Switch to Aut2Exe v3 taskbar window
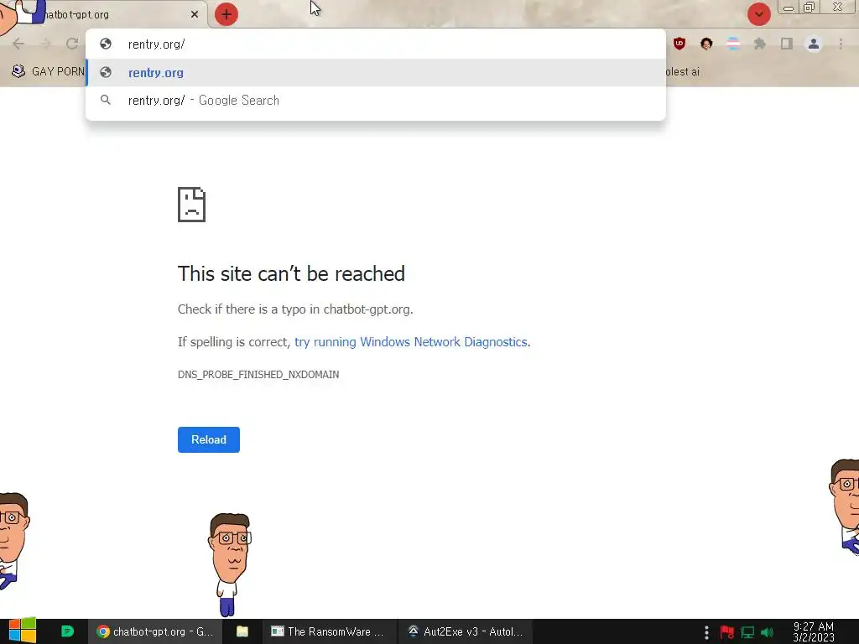This screenshot has height=644, width=859. [x=466, y=631]
